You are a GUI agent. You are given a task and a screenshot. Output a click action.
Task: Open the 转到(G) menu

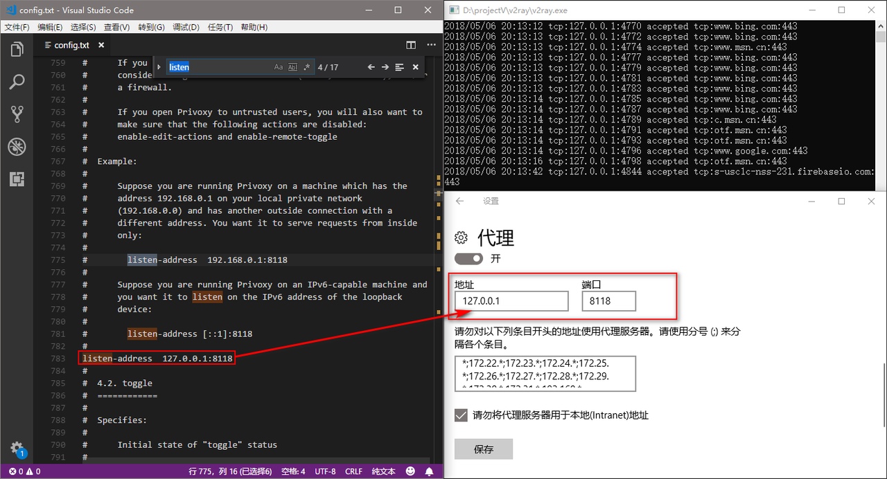pos(151,27)
